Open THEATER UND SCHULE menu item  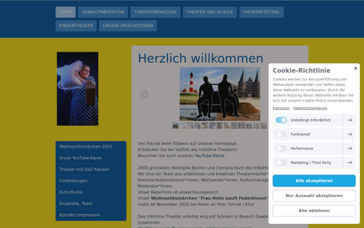[x=210, y=12]
